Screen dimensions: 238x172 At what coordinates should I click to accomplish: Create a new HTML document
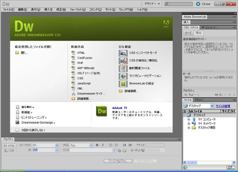(x=81, y=53)
